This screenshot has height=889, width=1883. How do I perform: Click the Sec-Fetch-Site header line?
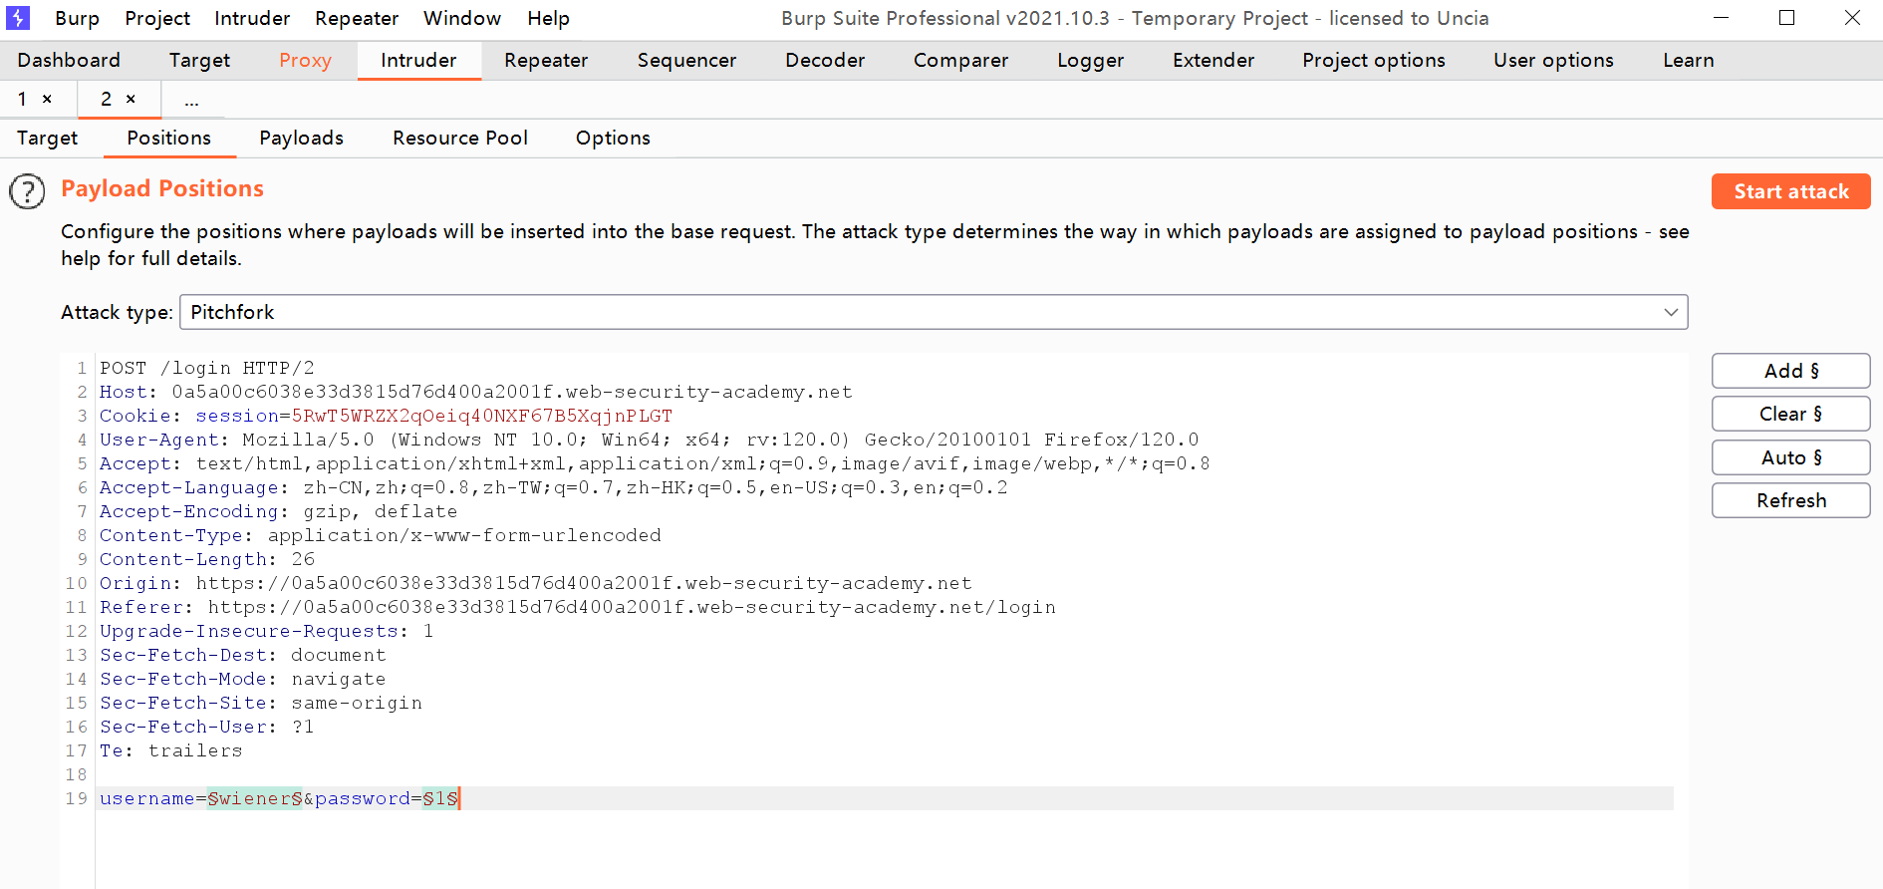click(260, 703)
